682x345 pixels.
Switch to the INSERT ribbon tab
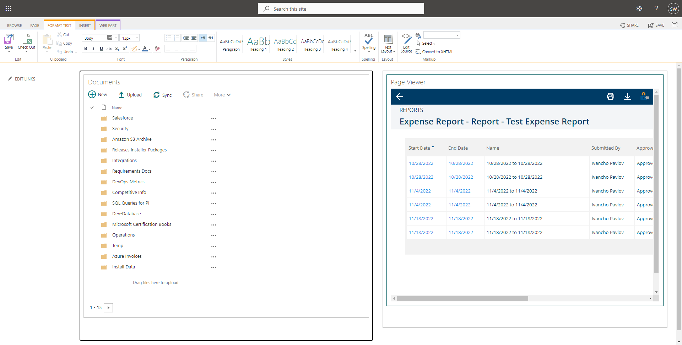pos(85,26)
